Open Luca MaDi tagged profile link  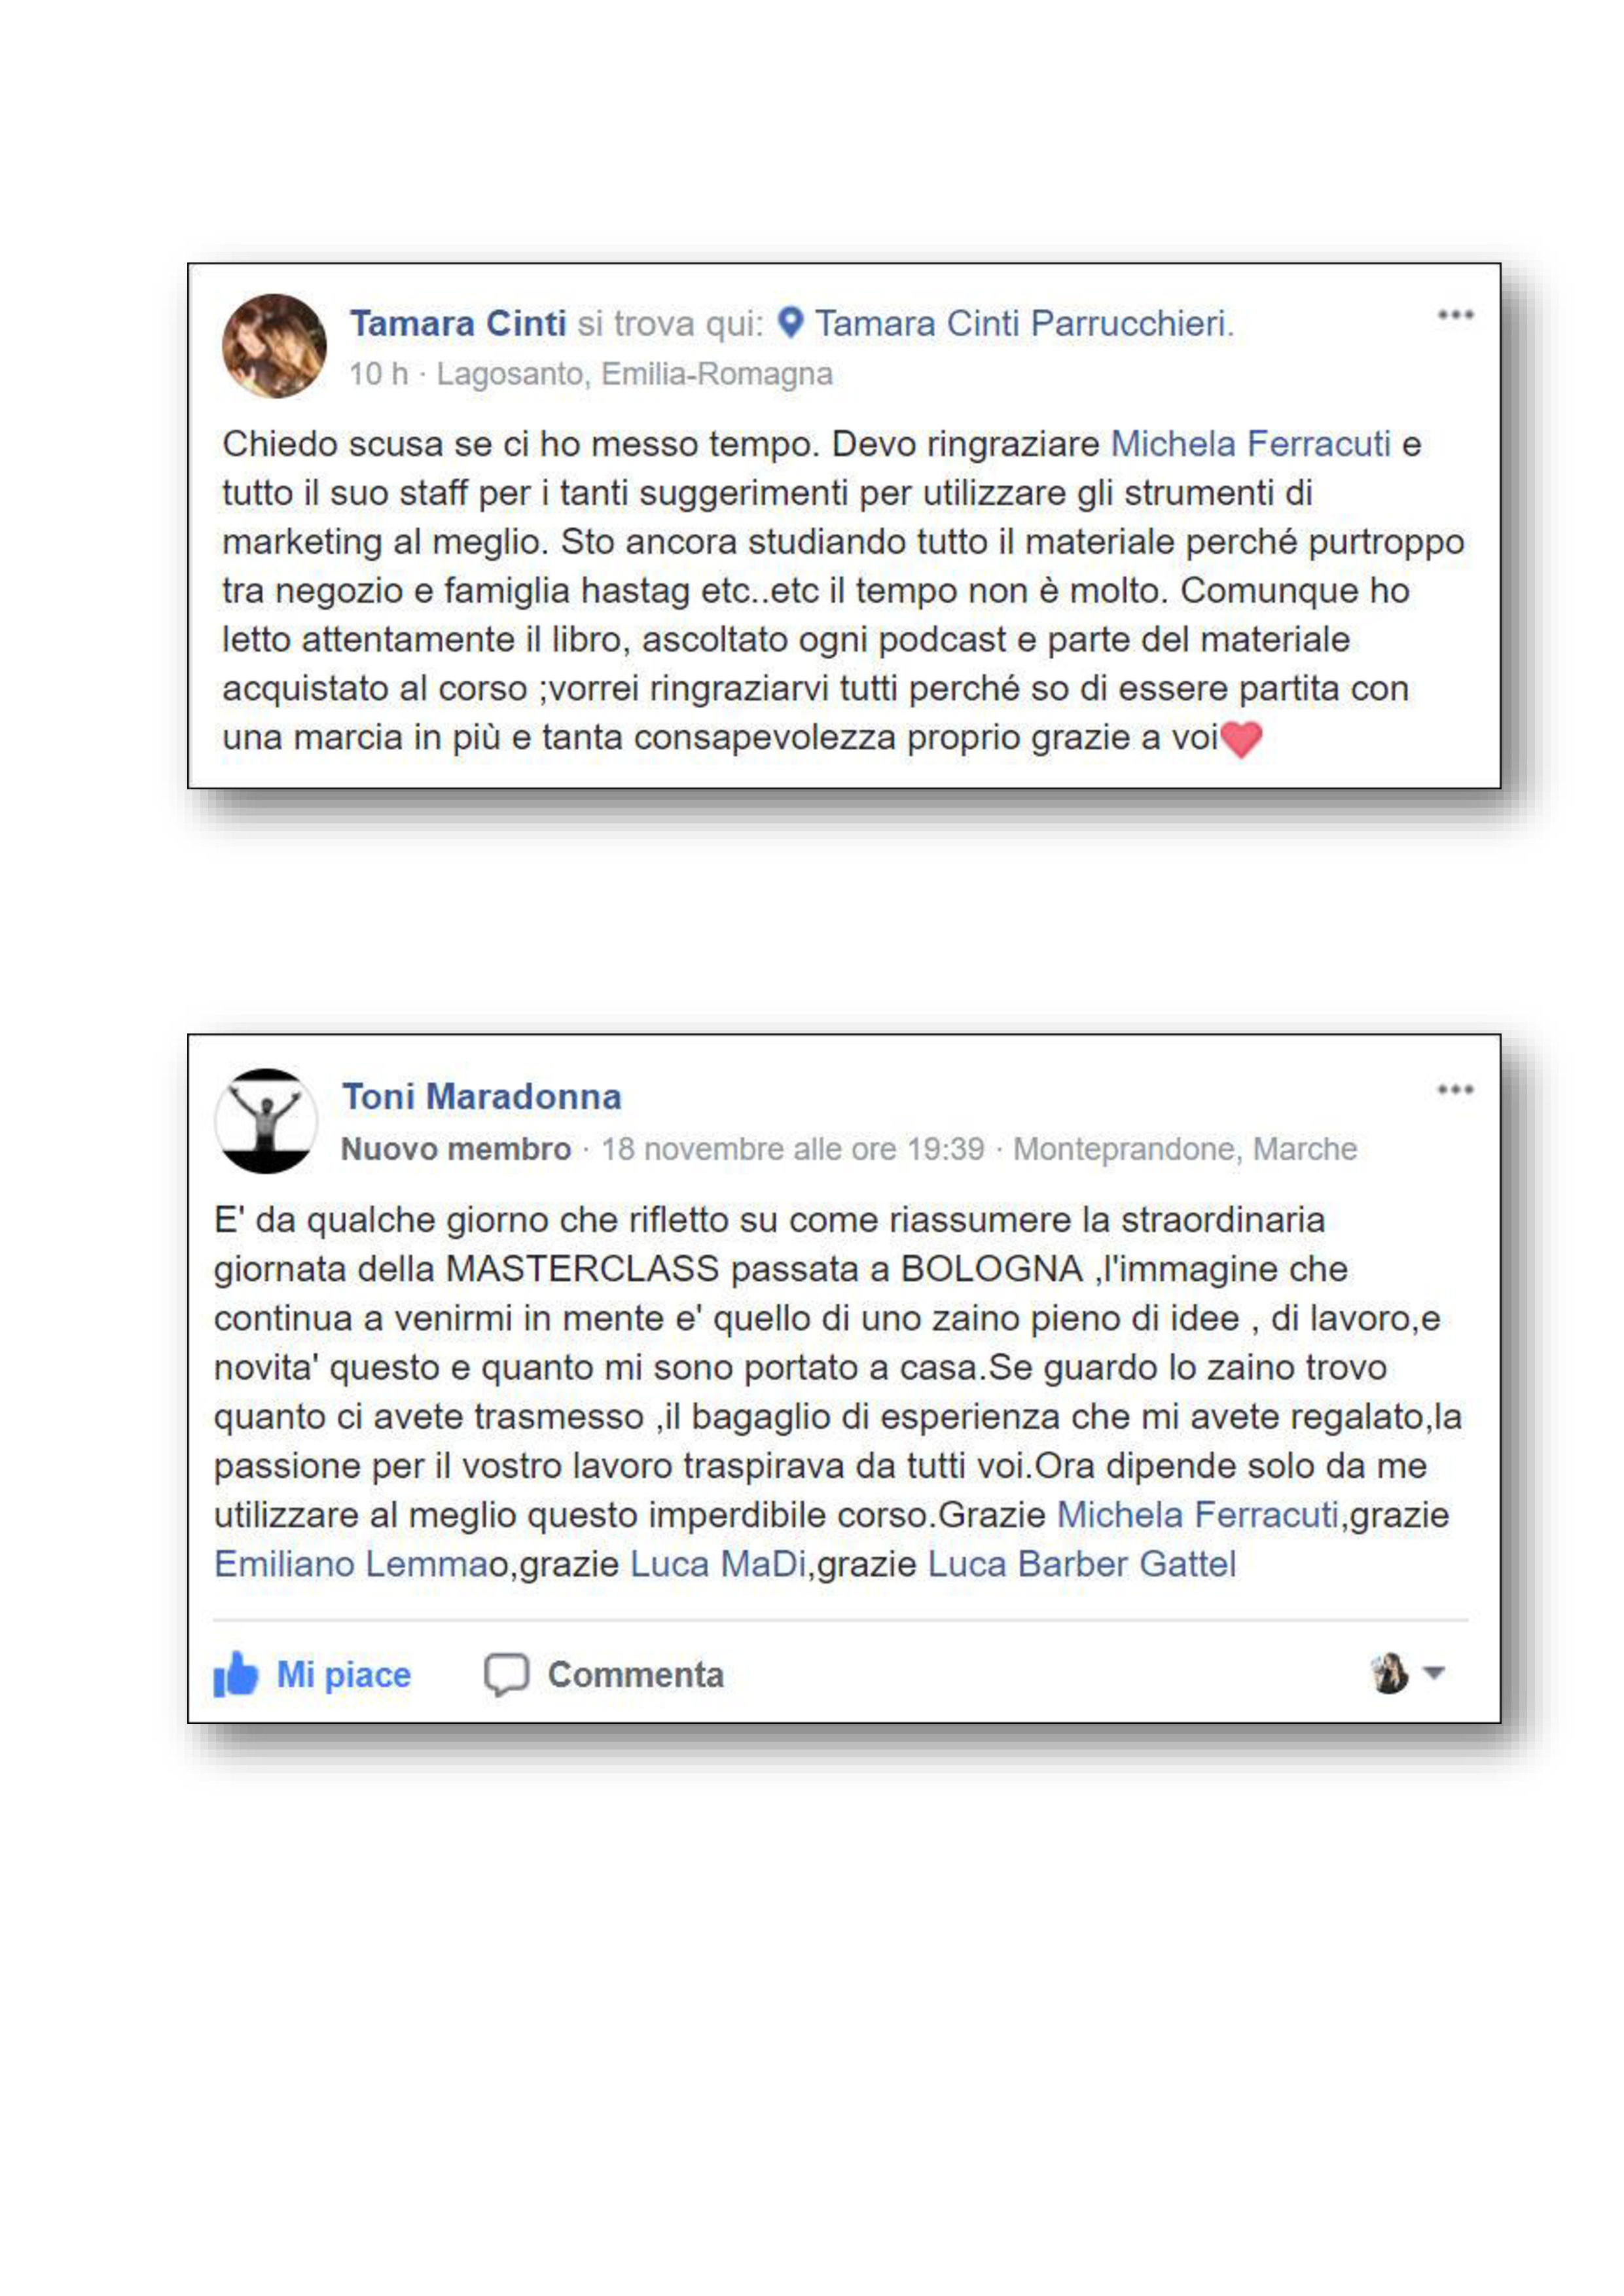click(x=718, y=1564)
